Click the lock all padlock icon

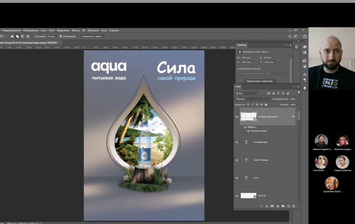click(x=266, y=105)
